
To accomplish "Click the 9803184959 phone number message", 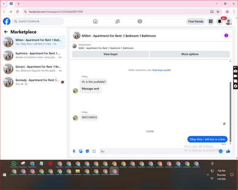I will tap(89, 117).
